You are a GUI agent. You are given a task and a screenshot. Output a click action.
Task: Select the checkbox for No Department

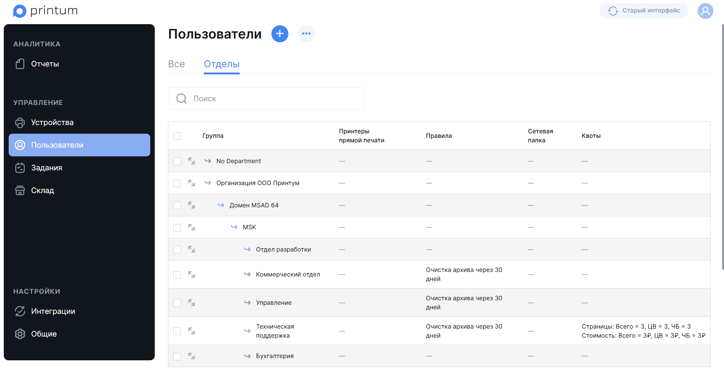177,161
